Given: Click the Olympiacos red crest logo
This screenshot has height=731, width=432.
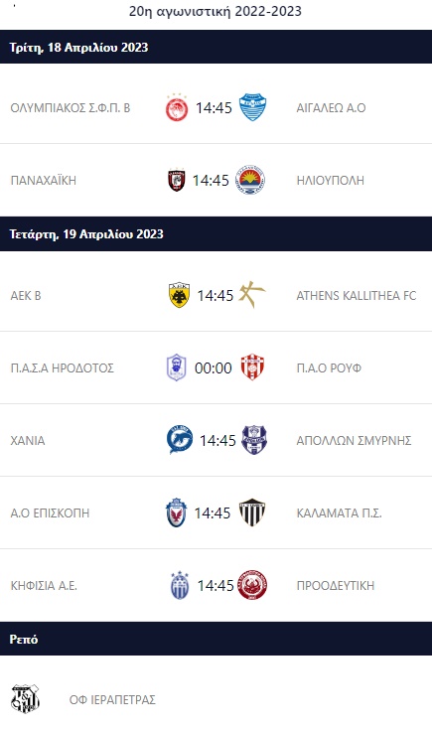Looking at the screenshot, I should [x=177, y=107].
